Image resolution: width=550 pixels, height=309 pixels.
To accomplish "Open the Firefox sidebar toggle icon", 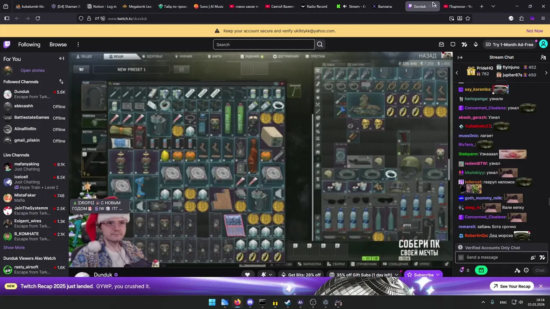I will point(7,18).
